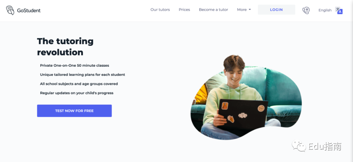This screenshot has height=162, width=353.
Task: Click Unique tailored learning plans line
Action: [82, 74]
